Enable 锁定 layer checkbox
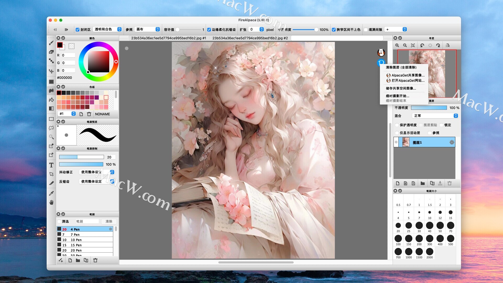This screenshot has height=283, width=503. pos(441,125)
